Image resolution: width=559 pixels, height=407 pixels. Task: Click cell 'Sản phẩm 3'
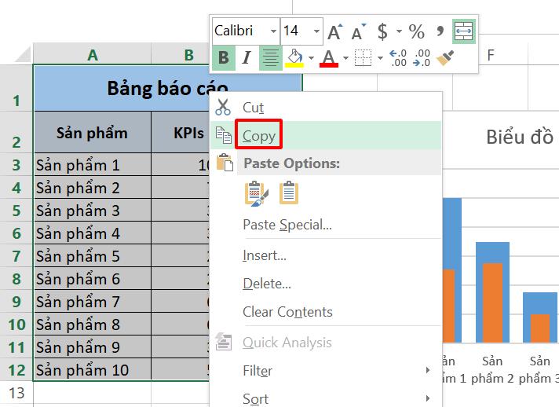click(92, 211)
